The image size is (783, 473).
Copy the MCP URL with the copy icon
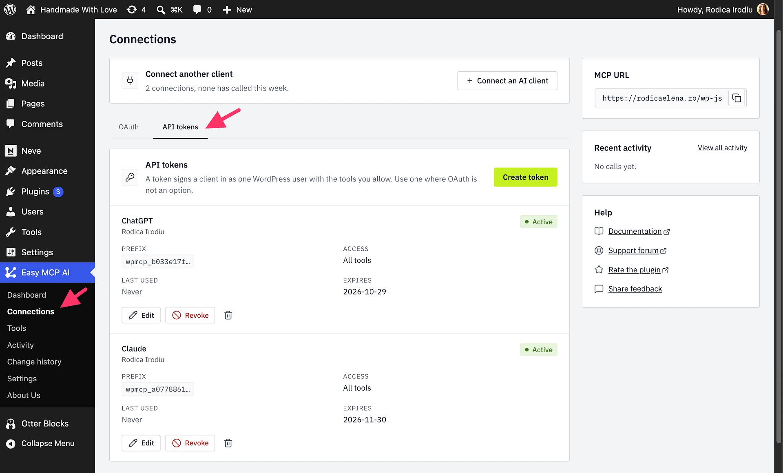coord(737,98)
